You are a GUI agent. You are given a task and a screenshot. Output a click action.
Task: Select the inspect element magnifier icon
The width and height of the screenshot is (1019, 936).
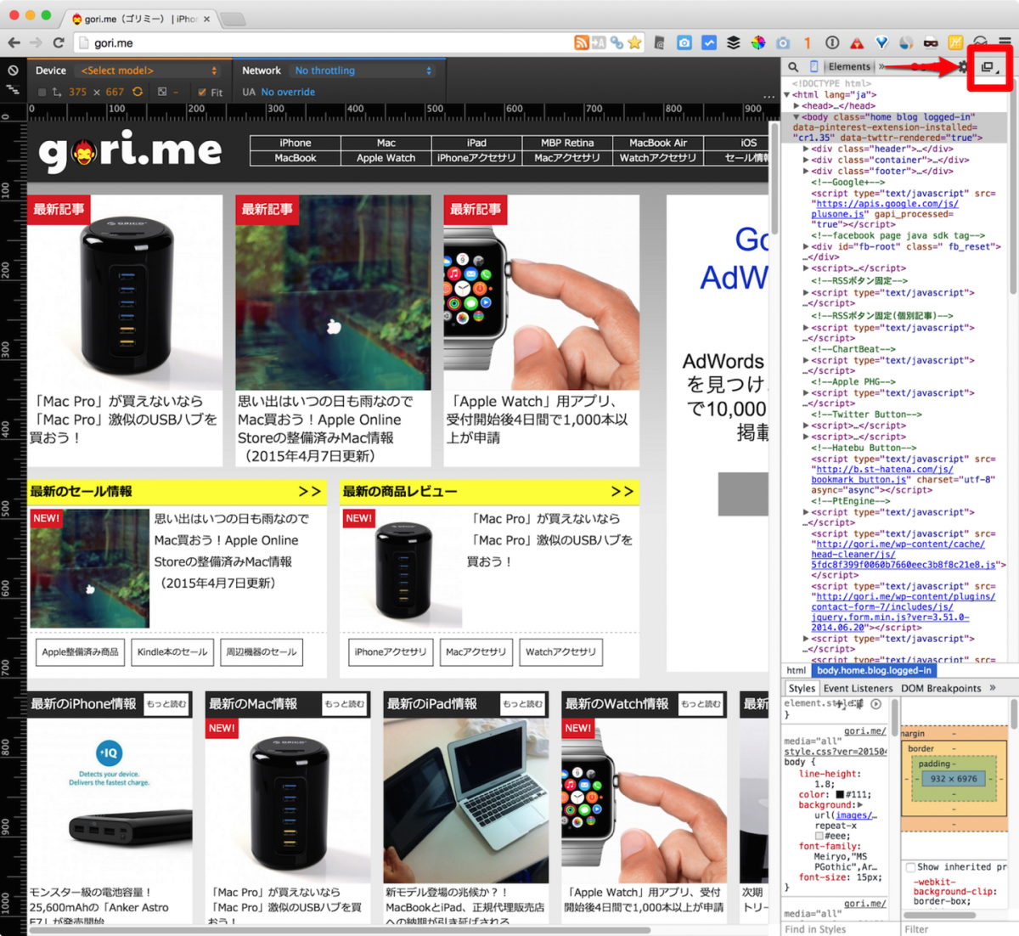coord(792,66)
